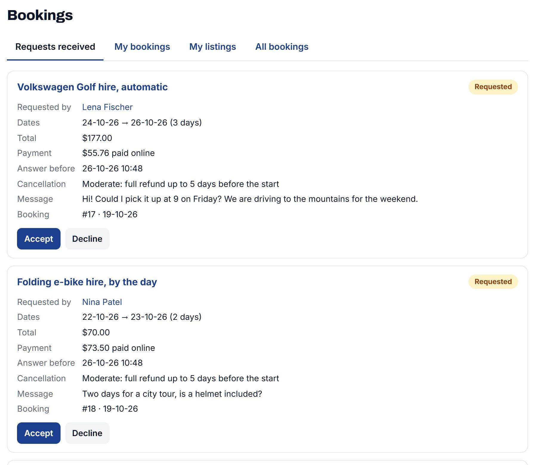View Nina Patel's profile link

(x=102, y=302)
